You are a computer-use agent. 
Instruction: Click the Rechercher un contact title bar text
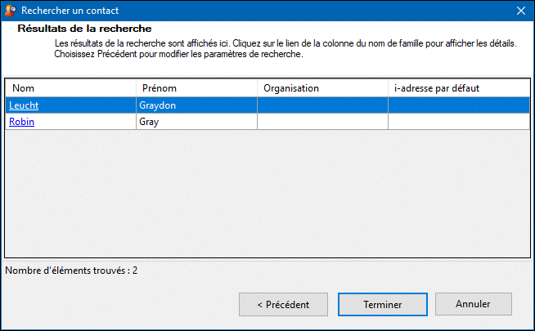(70, 11)
